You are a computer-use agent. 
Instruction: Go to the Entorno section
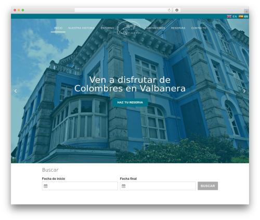pyautogui.click(x=107, y=28)
